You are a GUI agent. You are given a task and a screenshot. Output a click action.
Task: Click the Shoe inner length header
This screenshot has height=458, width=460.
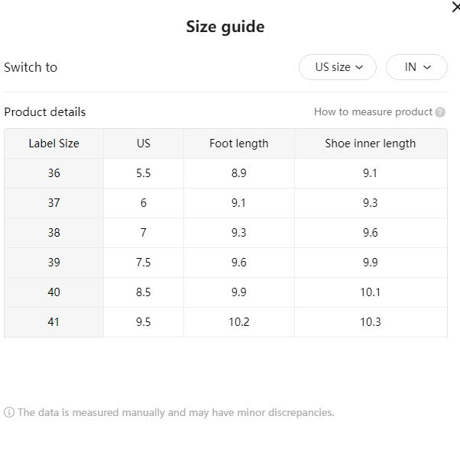371,144
